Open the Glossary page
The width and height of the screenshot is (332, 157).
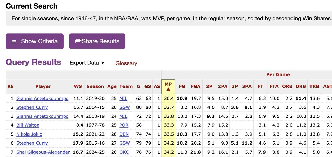click(126, 63)
